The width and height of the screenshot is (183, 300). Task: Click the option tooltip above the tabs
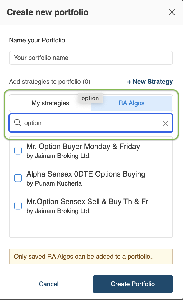click(90, 98)
